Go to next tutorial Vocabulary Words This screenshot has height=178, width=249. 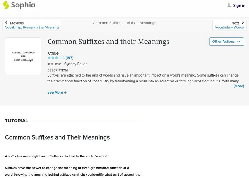(229, 27)
